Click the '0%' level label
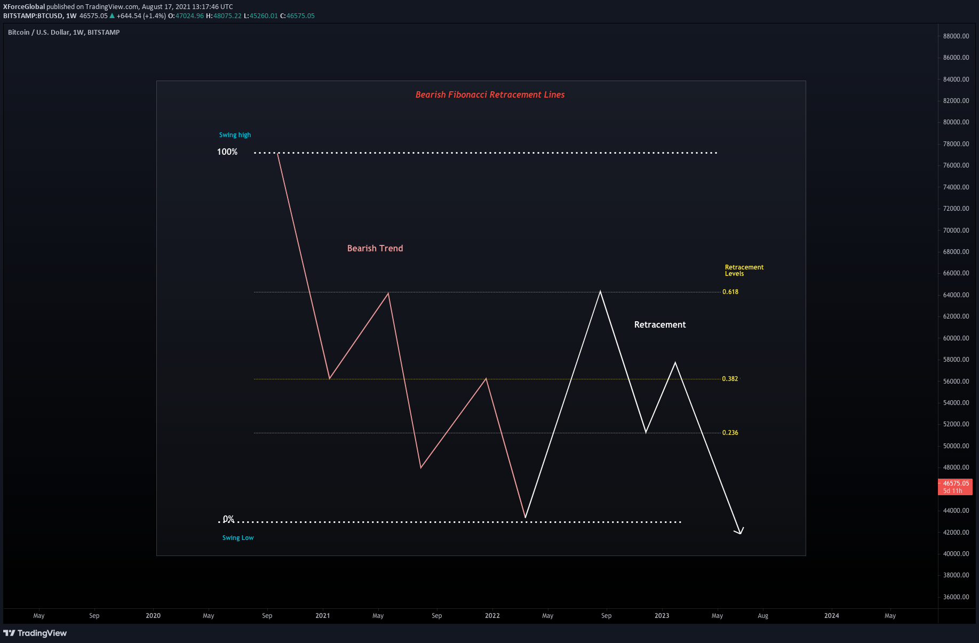 point(228,519)
